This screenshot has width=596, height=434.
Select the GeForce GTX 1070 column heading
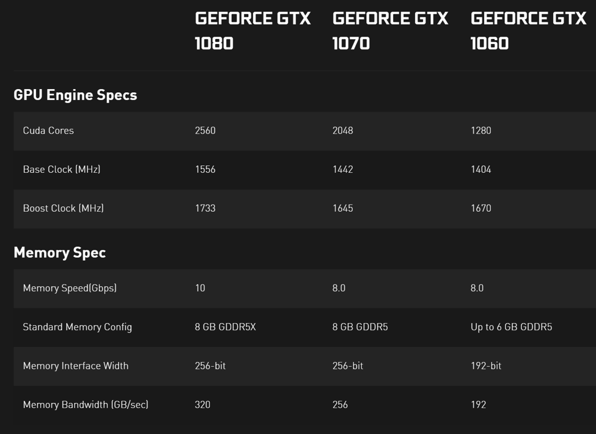(x=390, y=31)
